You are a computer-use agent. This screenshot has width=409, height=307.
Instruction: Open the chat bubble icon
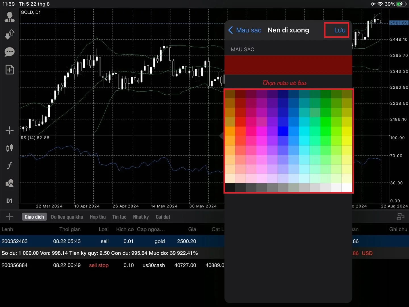(10, 52)
